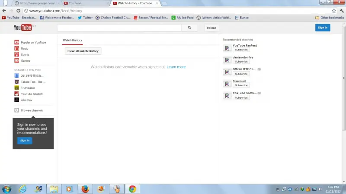Click the Browse channels plus icon

tap(16, 110)
